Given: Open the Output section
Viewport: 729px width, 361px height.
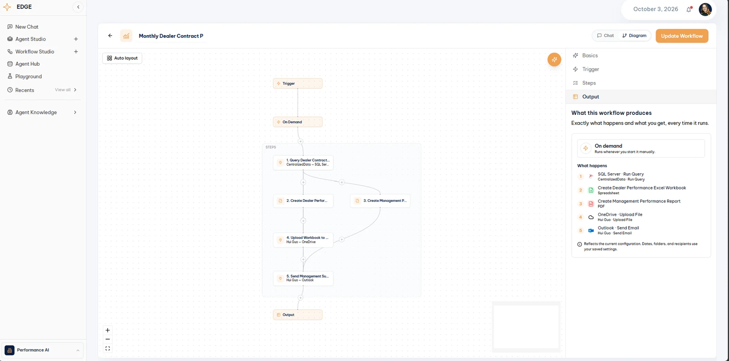Looking at the screenshot, I should click(x=641, y=97).
